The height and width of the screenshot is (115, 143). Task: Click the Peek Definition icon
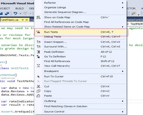click(x=38, y=52)
